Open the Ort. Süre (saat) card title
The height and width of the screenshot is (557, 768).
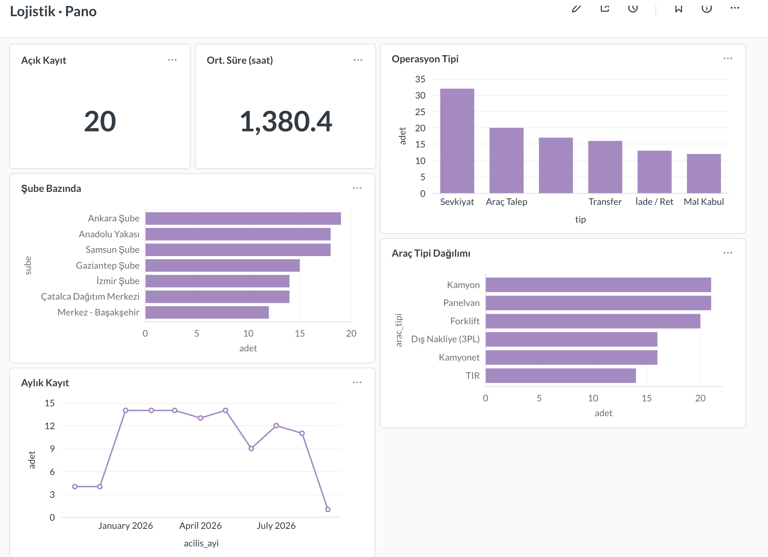240,60
